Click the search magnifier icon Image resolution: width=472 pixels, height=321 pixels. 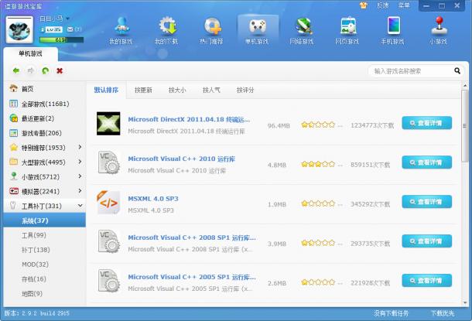tap(457, 71)
